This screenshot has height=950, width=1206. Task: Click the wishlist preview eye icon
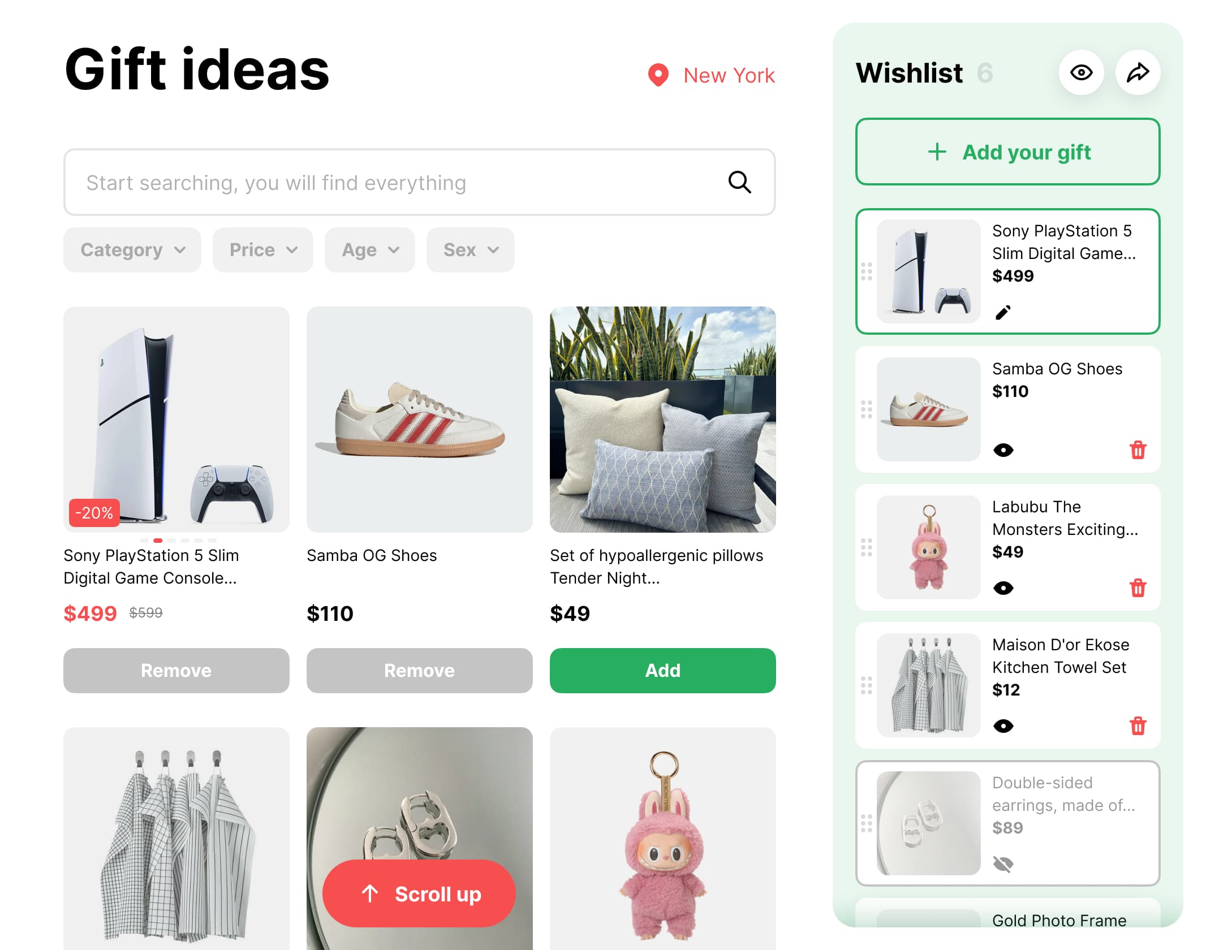coord(1081,73)
